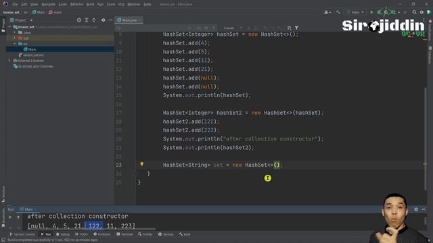The image size is (433, 243).
Task: Click the Debug bug icon in the toolbar
Action: (x=379, y=12)
